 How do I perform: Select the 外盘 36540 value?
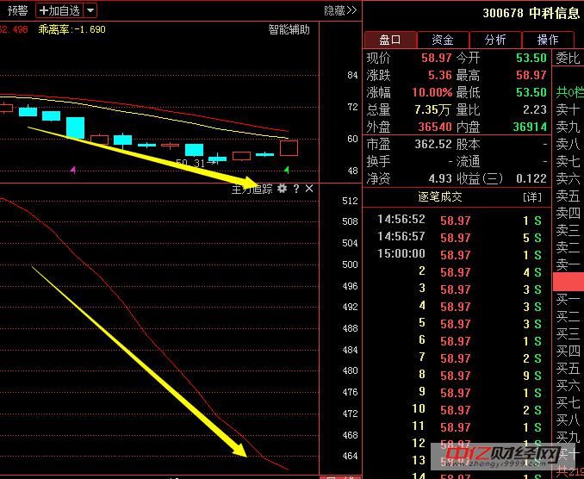click(435, 127)
